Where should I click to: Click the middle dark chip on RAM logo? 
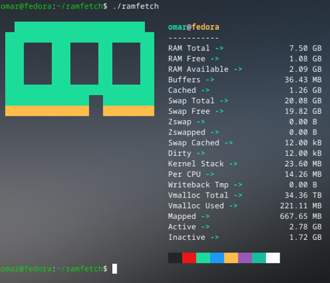[84, 63]
